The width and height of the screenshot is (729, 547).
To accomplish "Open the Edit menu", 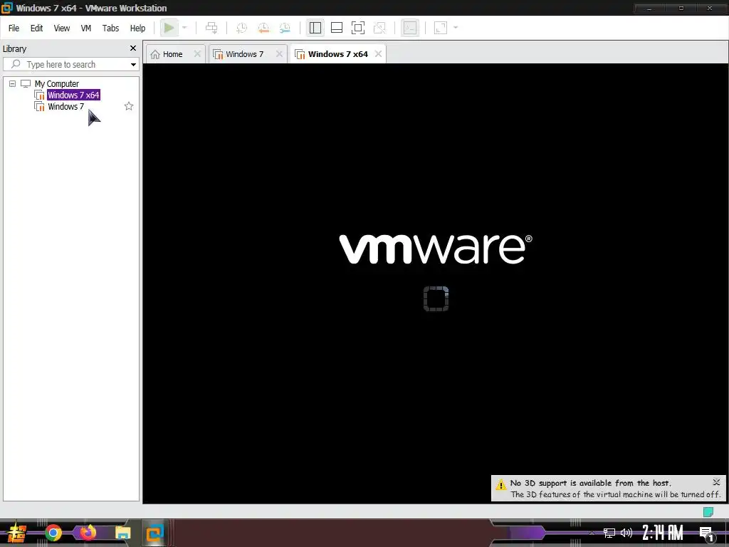I will coord(36,28).
